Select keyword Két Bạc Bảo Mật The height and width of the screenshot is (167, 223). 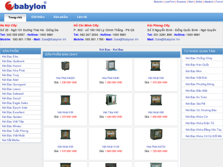(x=196, y=91)
